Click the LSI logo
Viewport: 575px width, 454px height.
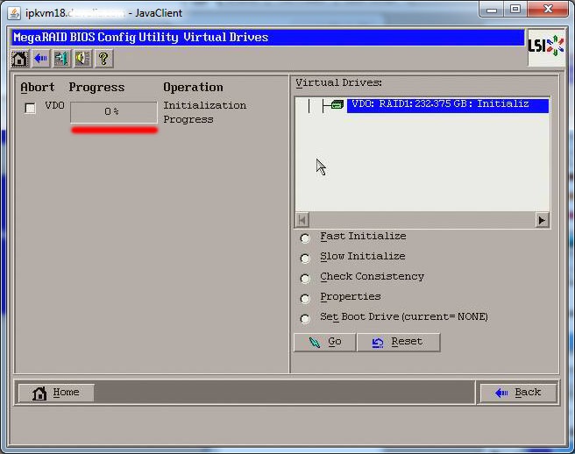[x=546, y=46]
